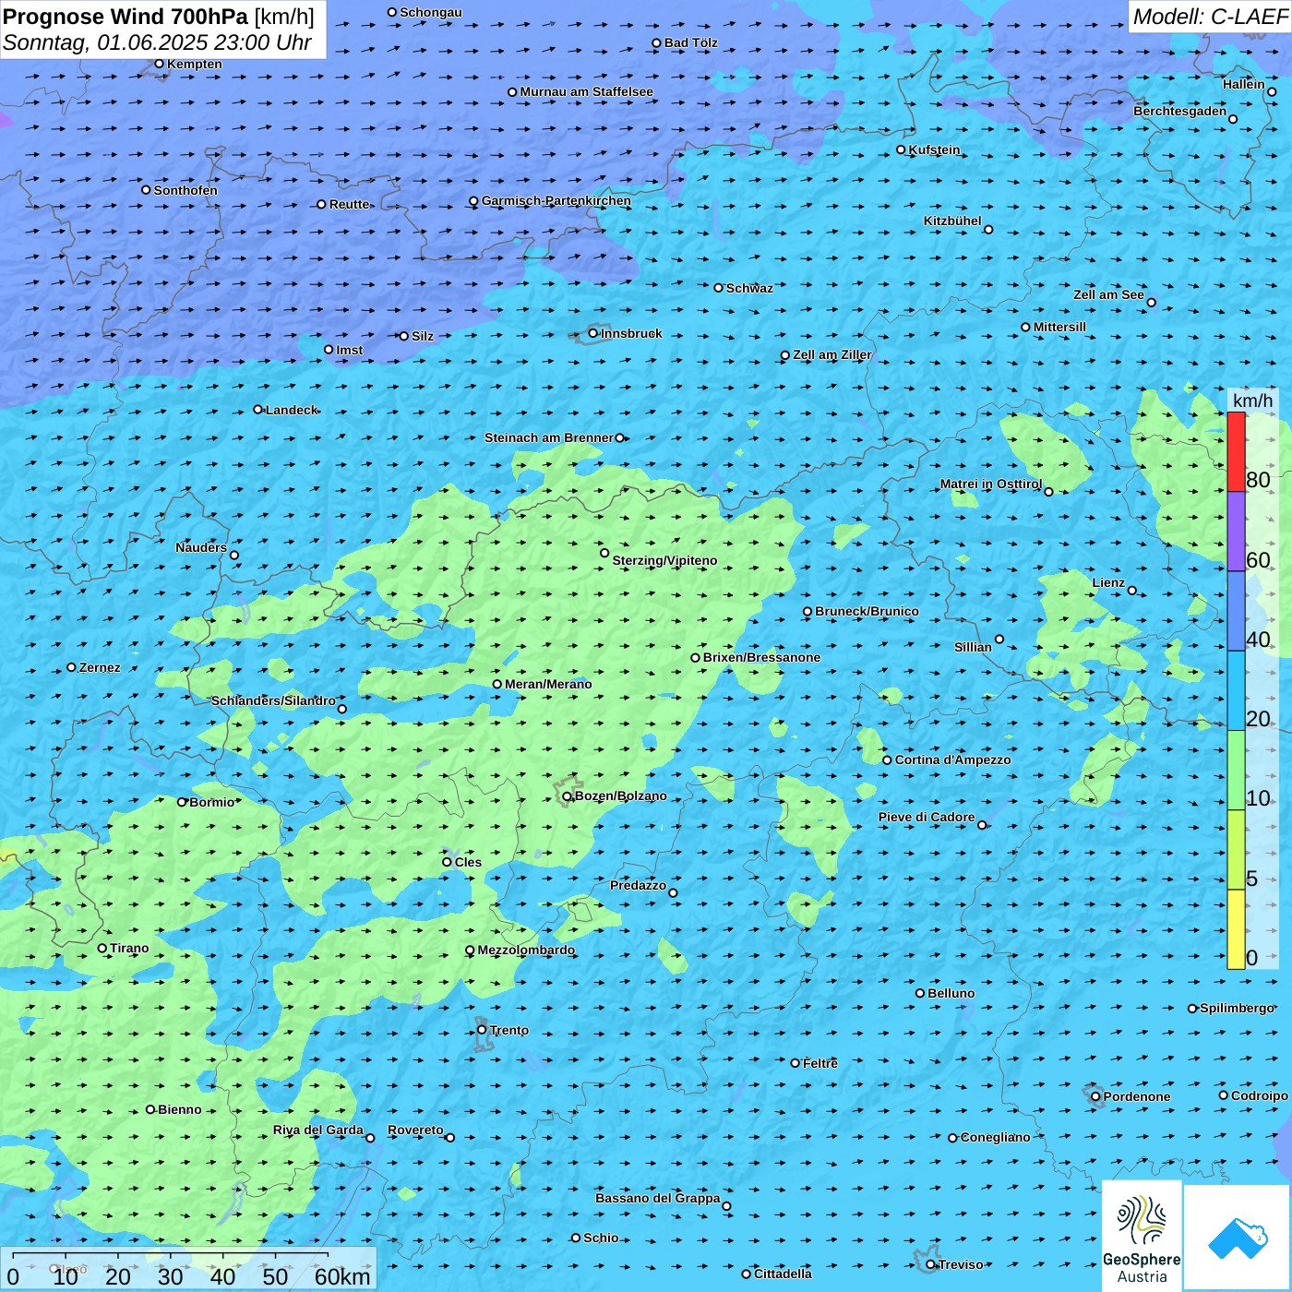The height and width of the screenshot is (1292, 1292).
Task: Click the Kufstein label
Action: pyautogui.click(x=934, y=150)
